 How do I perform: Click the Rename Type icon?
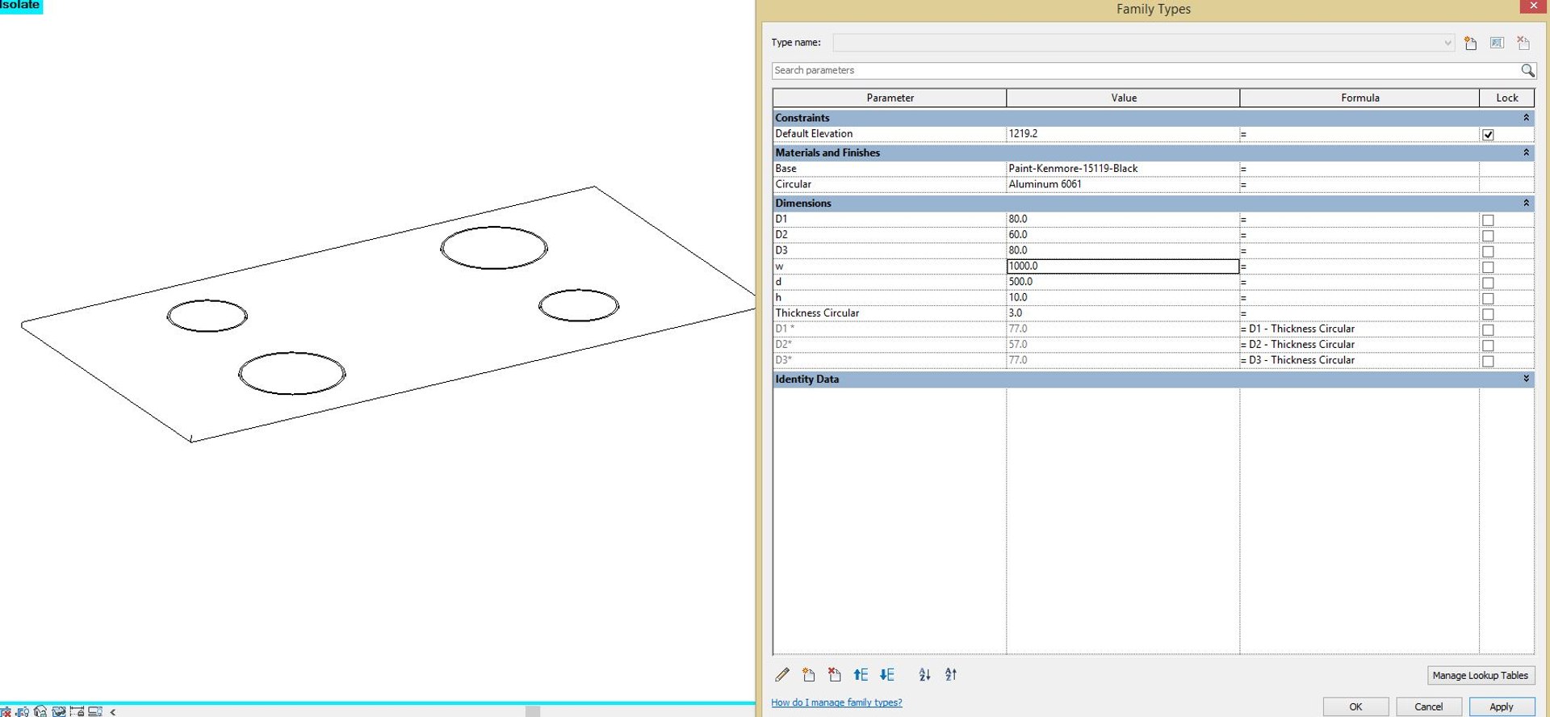(x=1497, y=43)
